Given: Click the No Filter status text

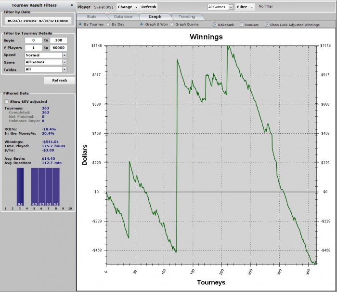Looking at the screenshot, I should [x=266, y=6].
